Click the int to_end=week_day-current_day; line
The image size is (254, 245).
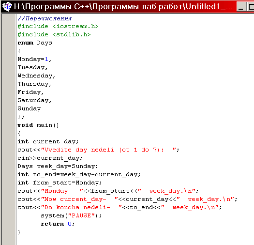pyautogui.click(x=79, y=175)
